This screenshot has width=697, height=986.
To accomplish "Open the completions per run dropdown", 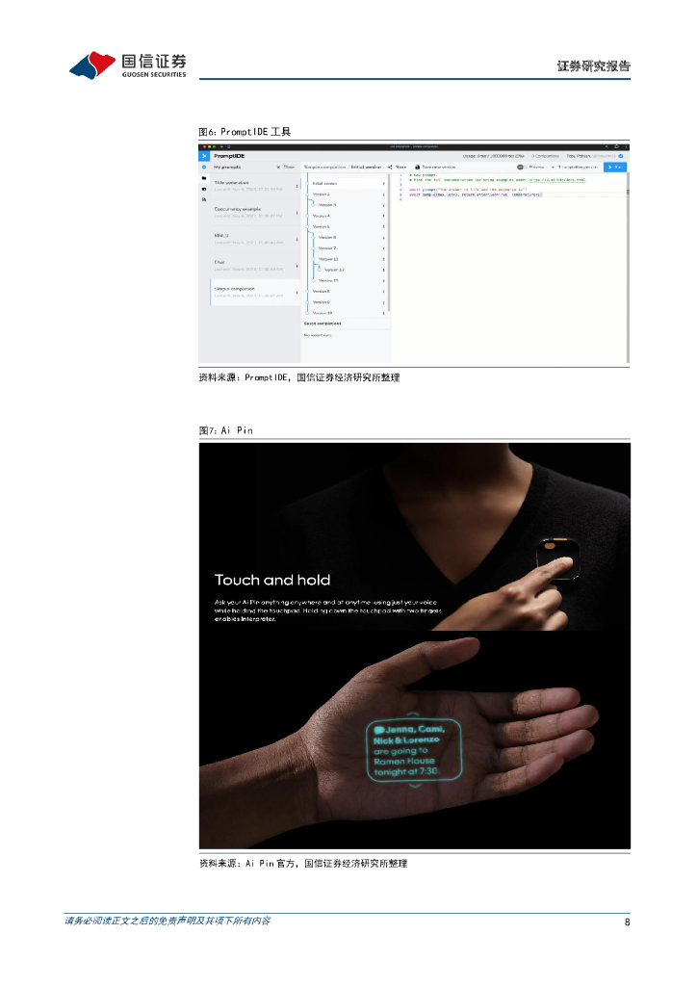I will [575, 168].
